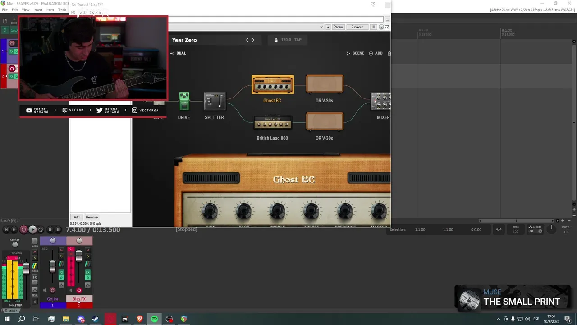Go to project end in transport
The image size is (577, 325).
14,230
